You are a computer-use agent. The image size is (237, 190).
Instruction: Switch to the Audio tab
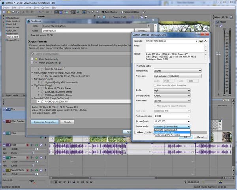pyautogui.click(x=149, y=133)
